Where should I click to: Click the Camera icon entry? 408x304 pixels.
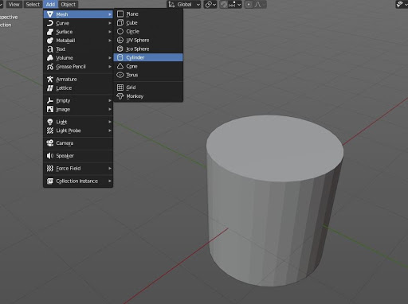click(50, 143)
